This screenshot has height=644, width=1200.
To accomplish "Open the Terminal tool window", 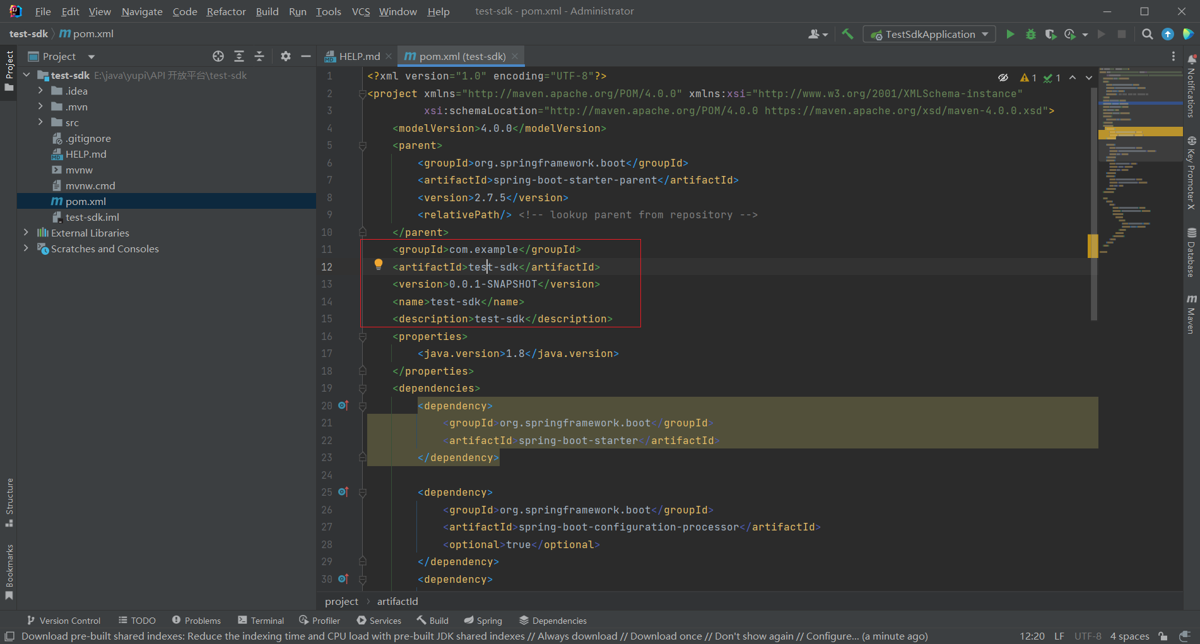I will [x=261, y=621].
